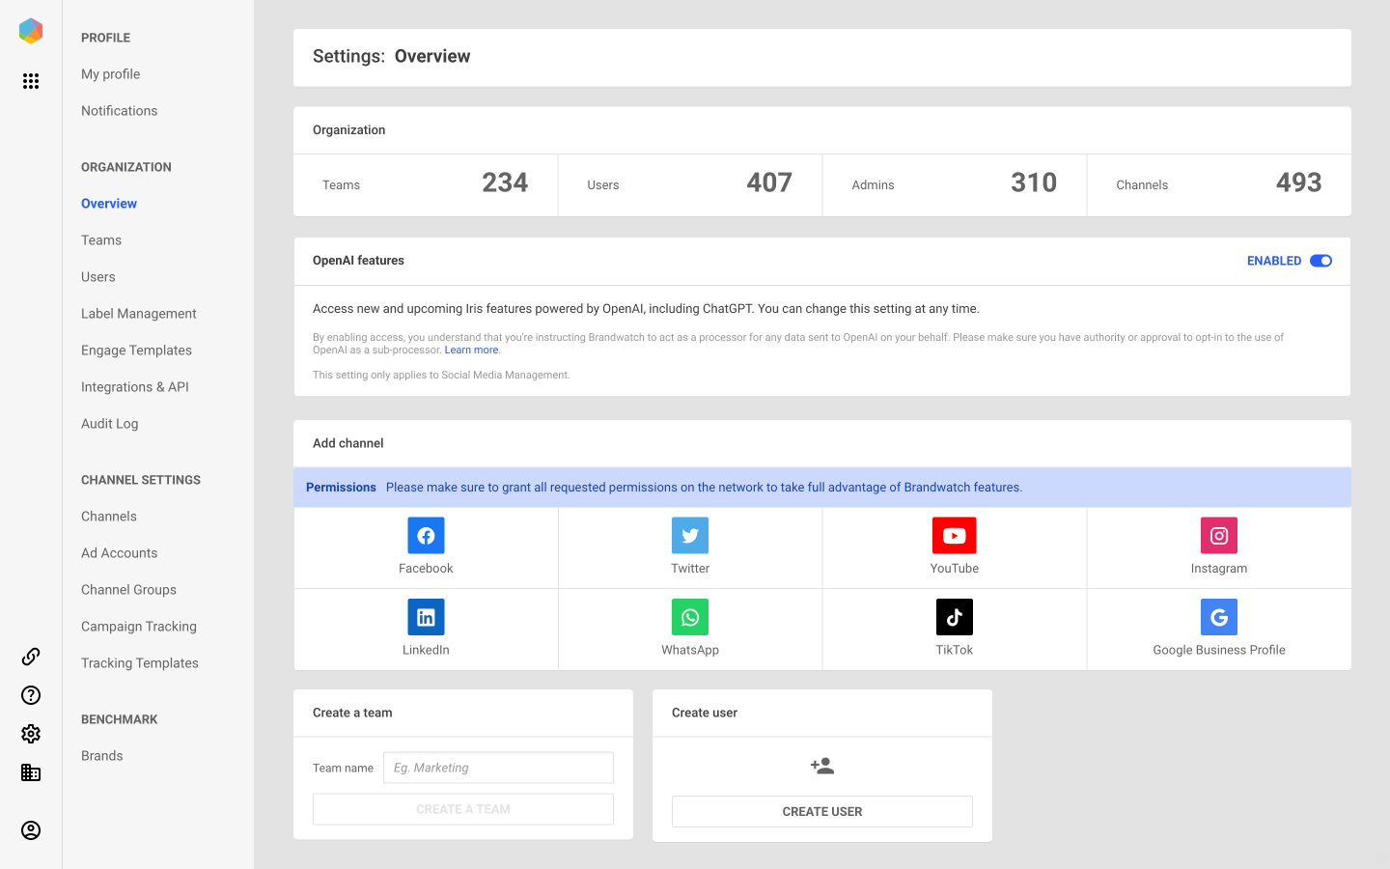The width and height of the screenshot is (1390, 869).
Task: Click the Permissions notice label
Action: (x=341, y=488)
